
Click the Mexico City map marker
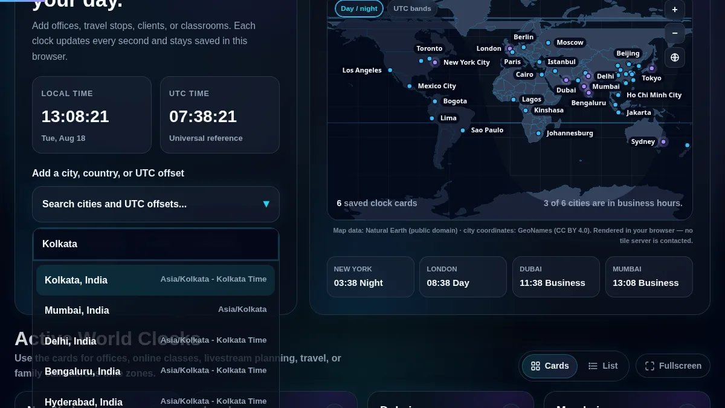409,86
